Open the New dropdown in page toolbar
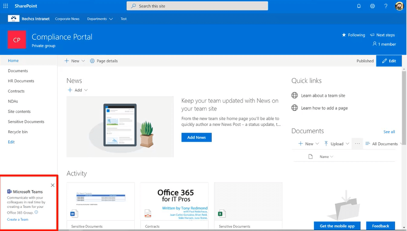 pyautogui.click(x=75, y=61)
